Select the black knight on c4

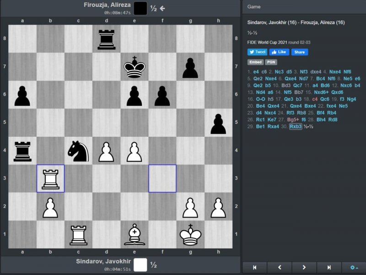pos(78,151)
